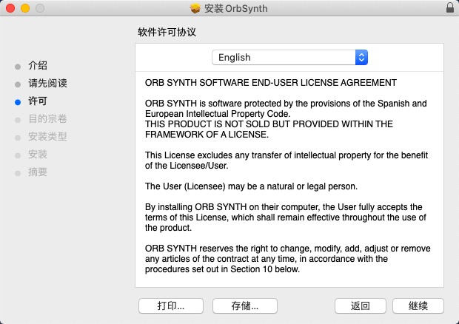Click the paragraph about Spanish and European code
The image size is (459, 324).
[x=286, y=109]
